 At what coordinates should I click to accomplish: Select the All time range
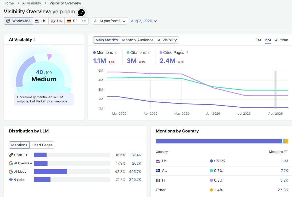[x=281, y=40]
